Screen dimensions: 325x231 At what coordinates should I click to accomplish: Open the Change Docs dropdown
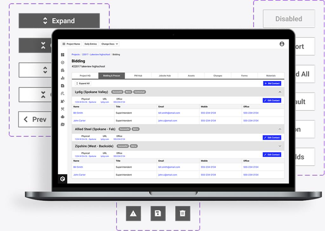click(x=109, y=44)
